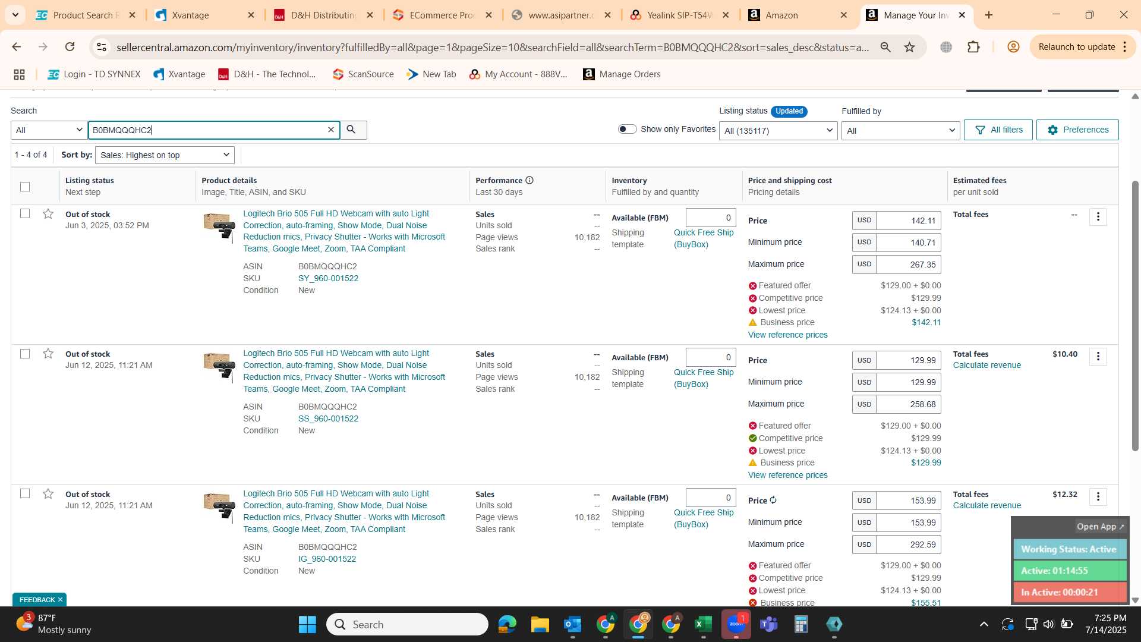Check the box for the IG_960-001522 listing

[x=25, y=493]
